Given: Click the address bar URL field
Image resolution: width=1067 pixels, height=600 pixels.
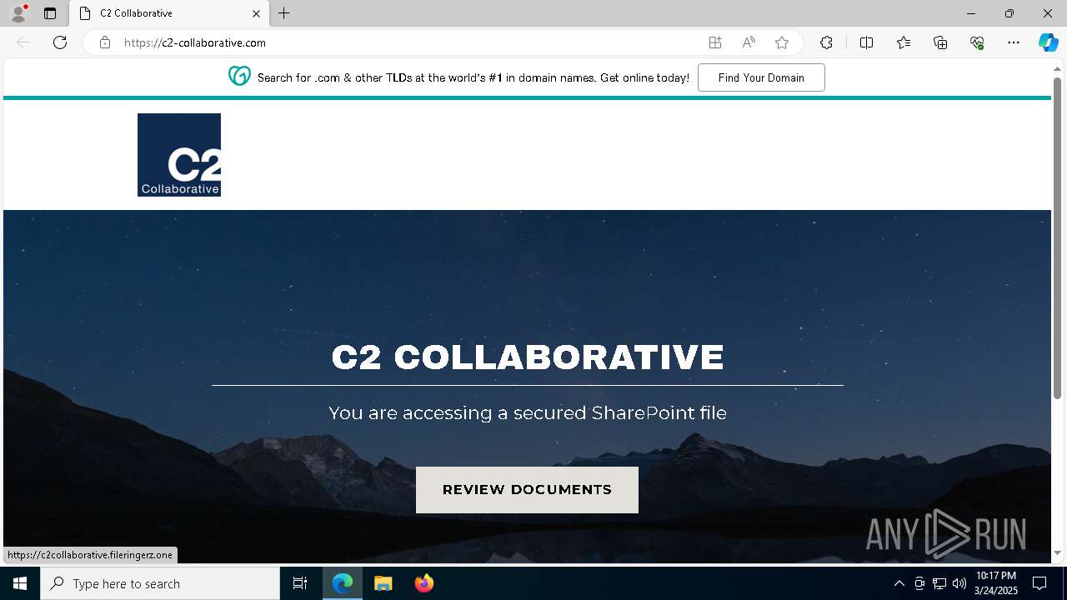Looking at the screenshot, I should (408, 42).
